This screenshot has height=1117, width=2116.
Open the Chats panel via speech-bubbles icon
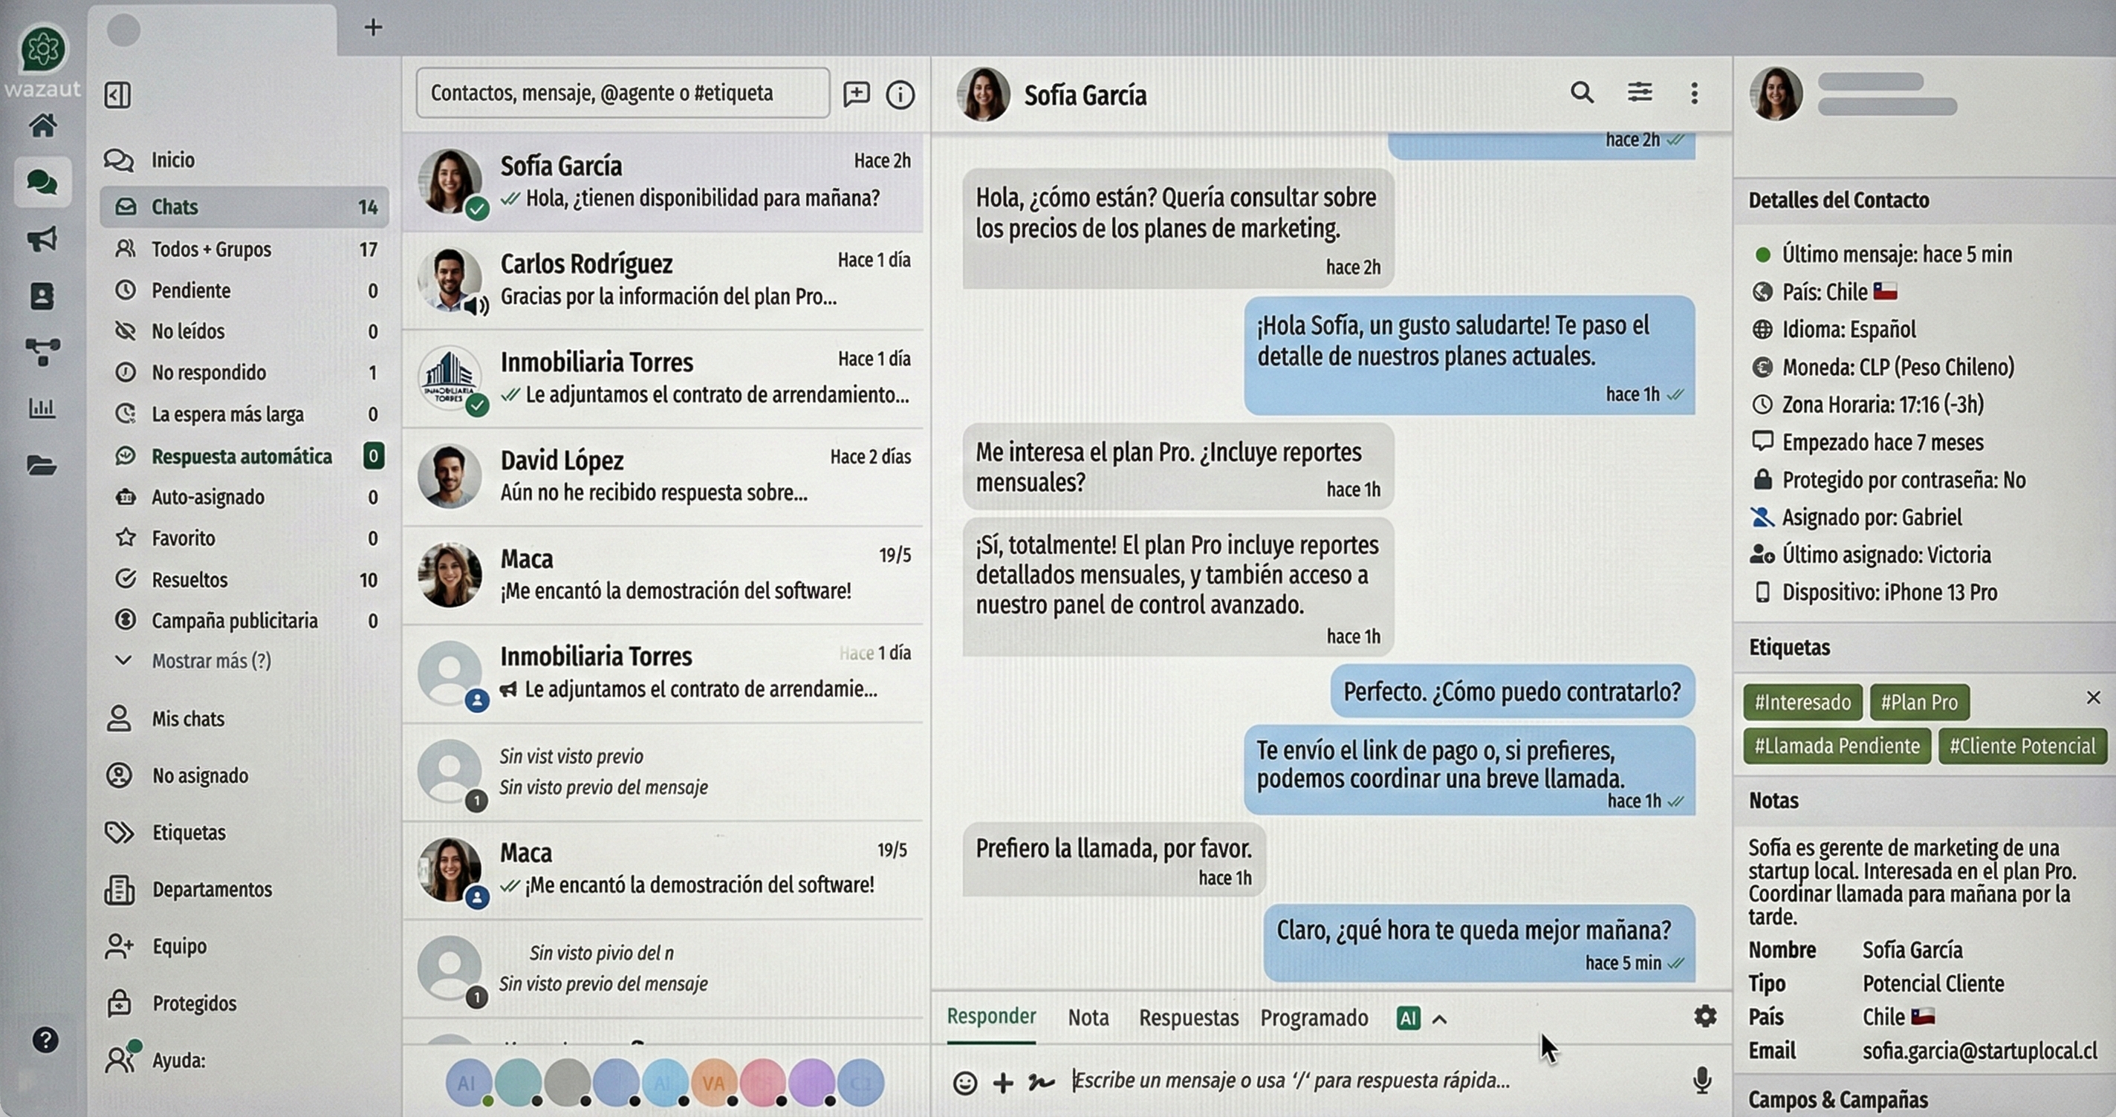pos(42,183)
